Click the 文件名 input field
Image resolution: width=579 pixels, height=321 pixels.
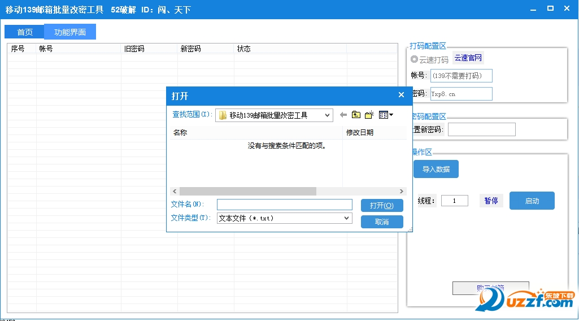click(x=284, y=205)
